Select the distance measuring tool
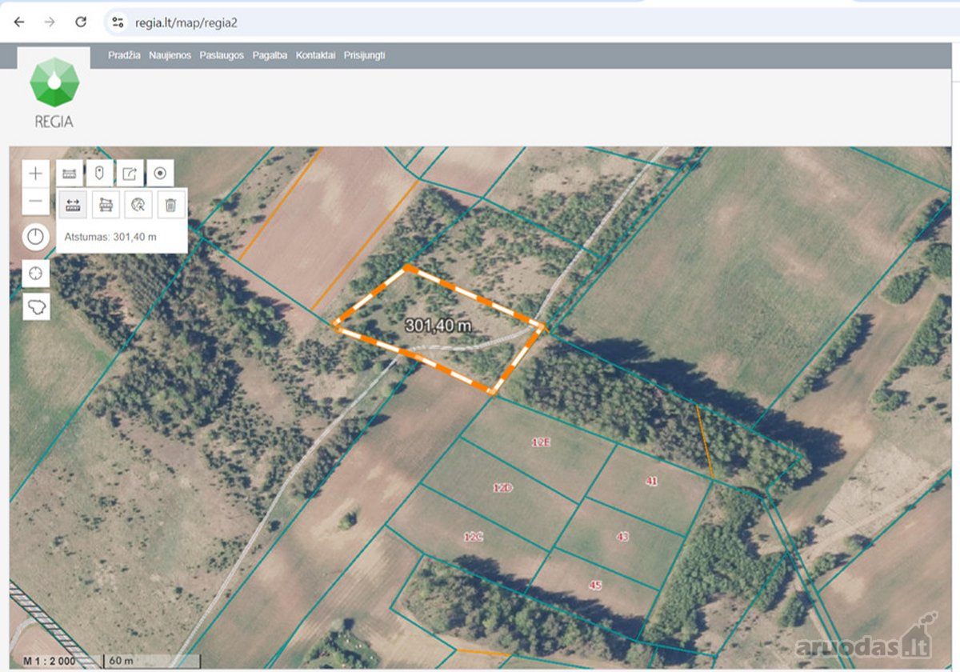 pos(73,204)
